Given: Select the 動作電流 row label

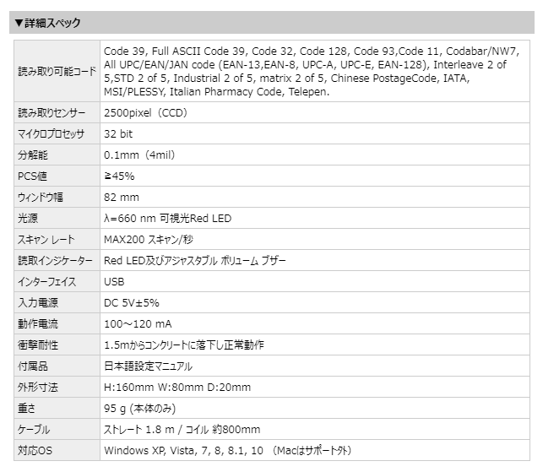Looking at the screenshot, I should click(x=39, y=324).
